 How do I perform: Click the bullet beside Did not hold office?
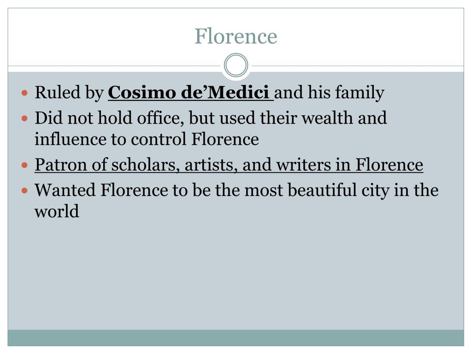(x=25, y=118)
